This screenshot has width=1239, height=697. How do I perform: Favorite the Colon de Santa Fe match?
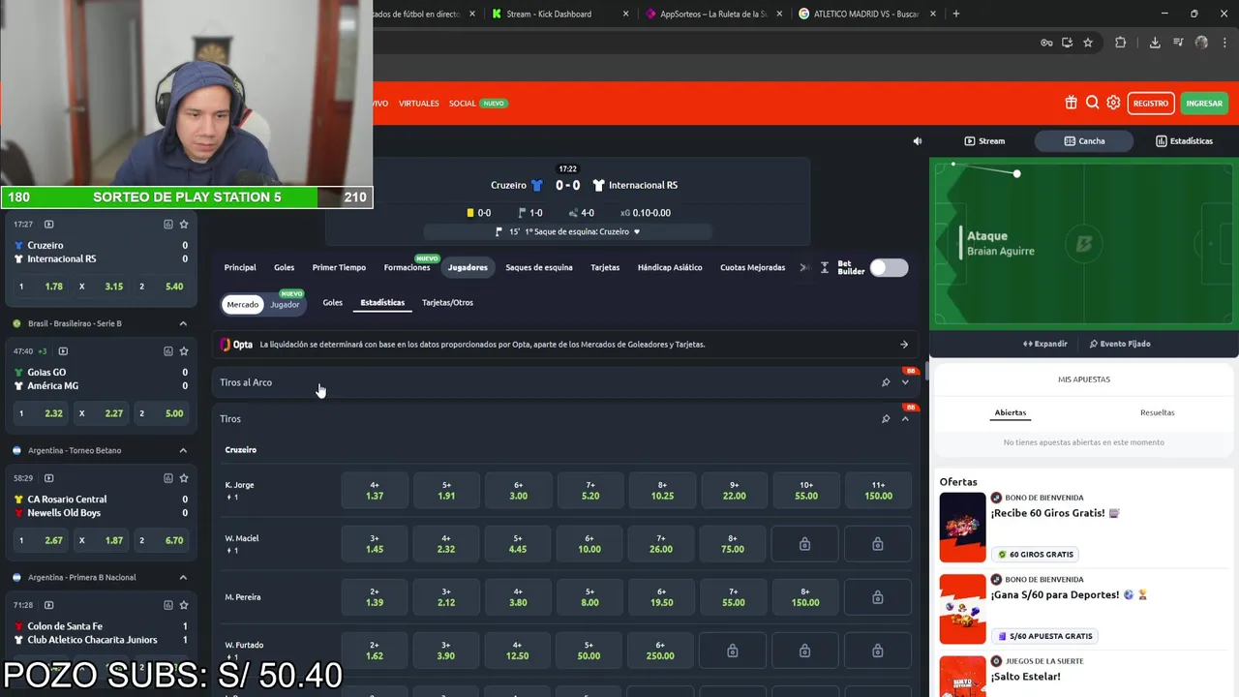tap(184, 605)
